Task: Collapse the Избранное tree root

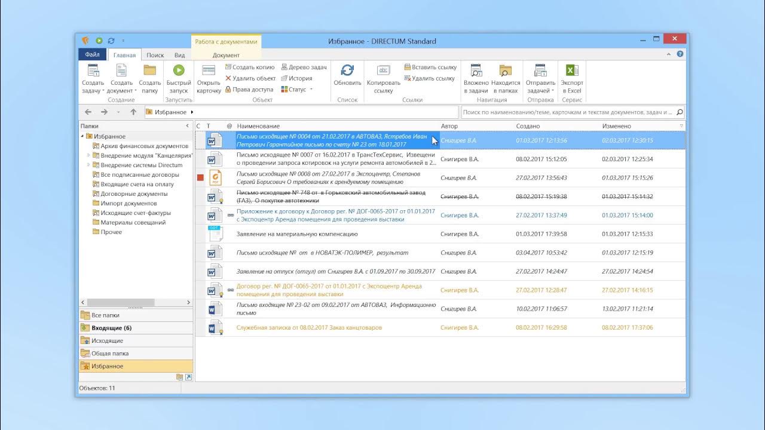Action: pos(82,136)
